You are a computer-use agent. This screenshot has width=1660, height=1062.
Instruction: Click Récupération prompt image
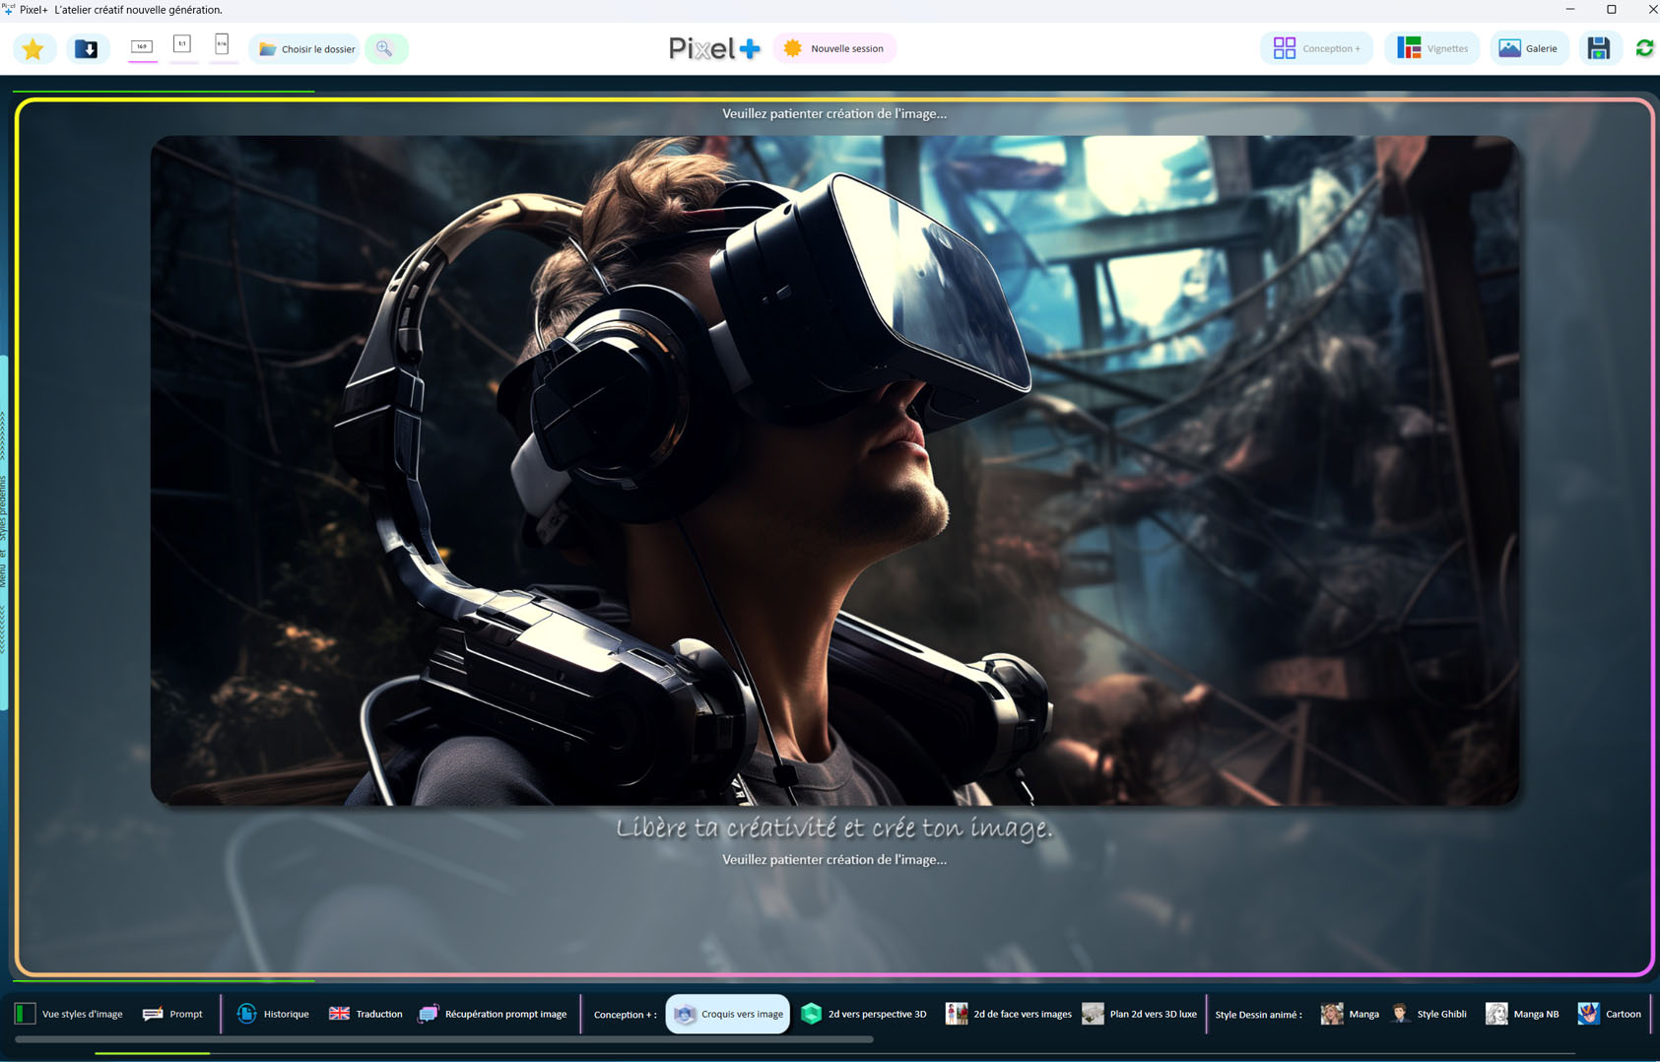coord(493,1014)
